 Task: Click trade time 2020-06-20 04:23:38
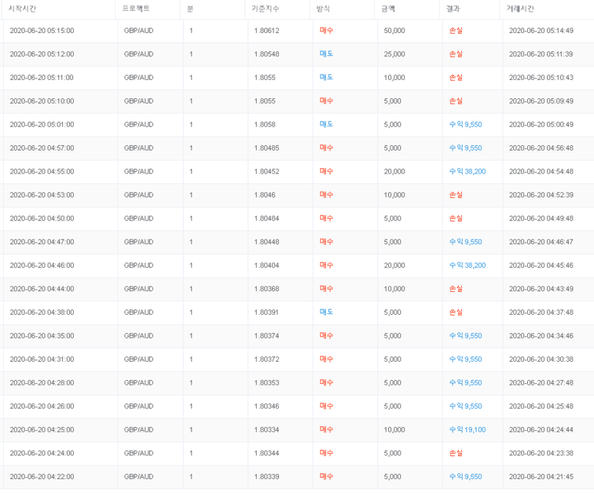coord(541,453)
